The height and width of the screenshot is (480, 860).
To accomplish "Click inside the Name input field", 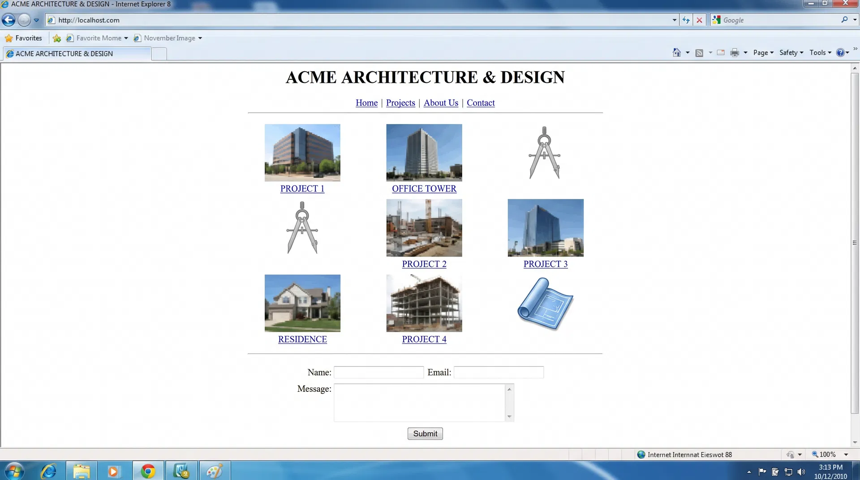I will click(x=378, y=372).
